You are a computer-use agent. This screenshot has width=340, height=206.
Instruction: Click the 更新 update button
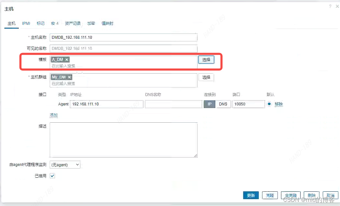[x=251, y=196]
